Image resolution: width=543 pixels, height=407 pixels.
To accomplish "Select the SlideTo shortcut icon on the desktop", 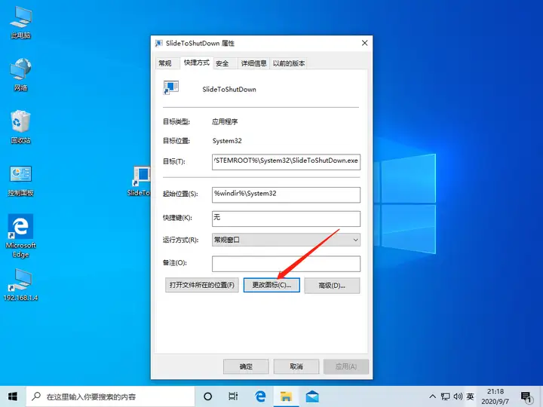I will [140, 182].
